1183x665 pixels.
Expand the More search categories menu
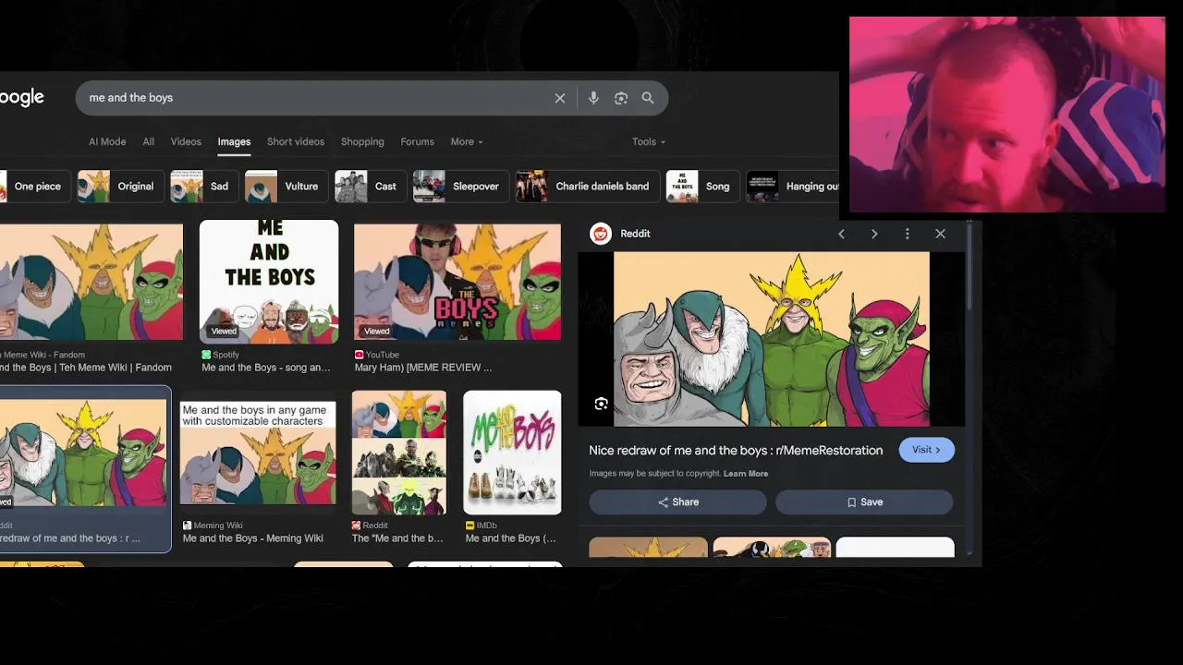click(467, 141)
